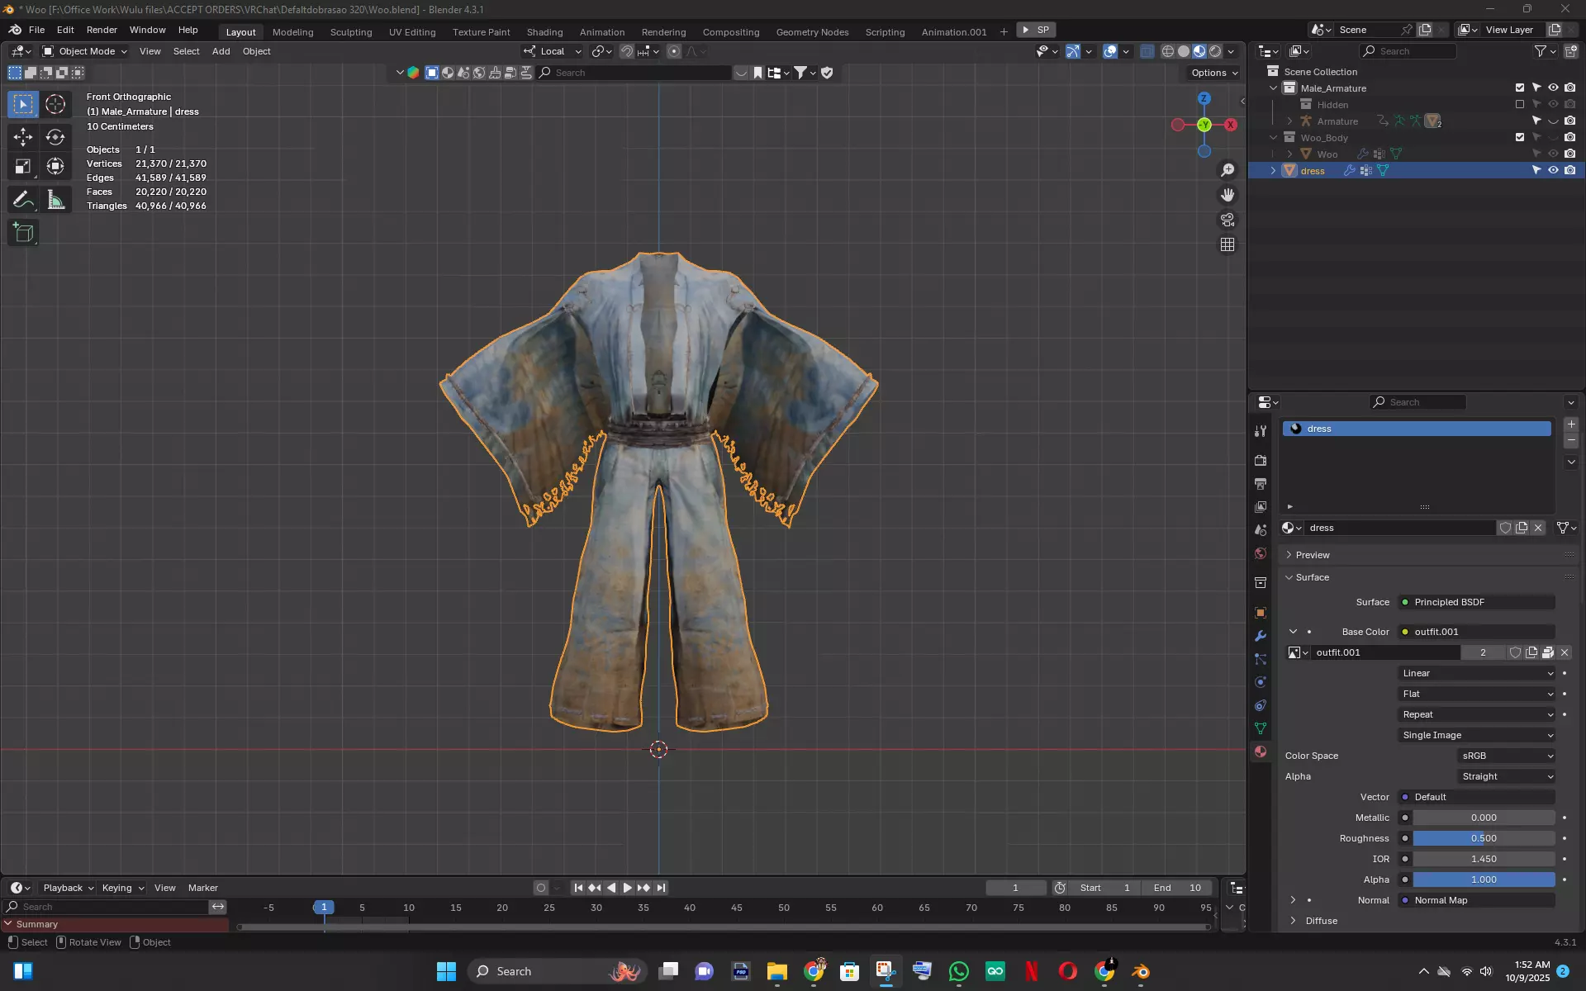Open the Object Data properties tab

tap(1261, 728)
